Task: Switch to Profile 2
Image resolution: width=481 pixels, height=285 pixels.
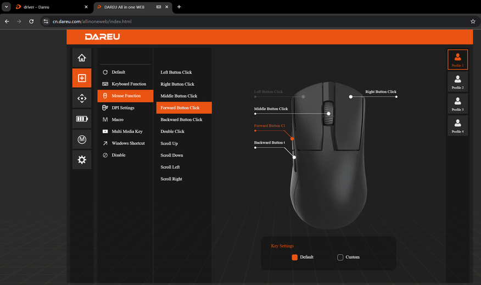Action: [457, 82]
